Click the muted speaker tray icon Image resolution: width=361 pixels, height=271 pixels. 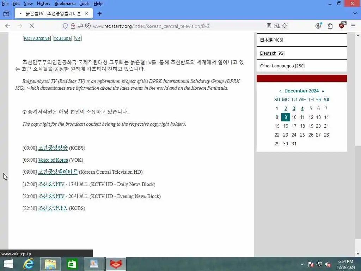(328, 264)
